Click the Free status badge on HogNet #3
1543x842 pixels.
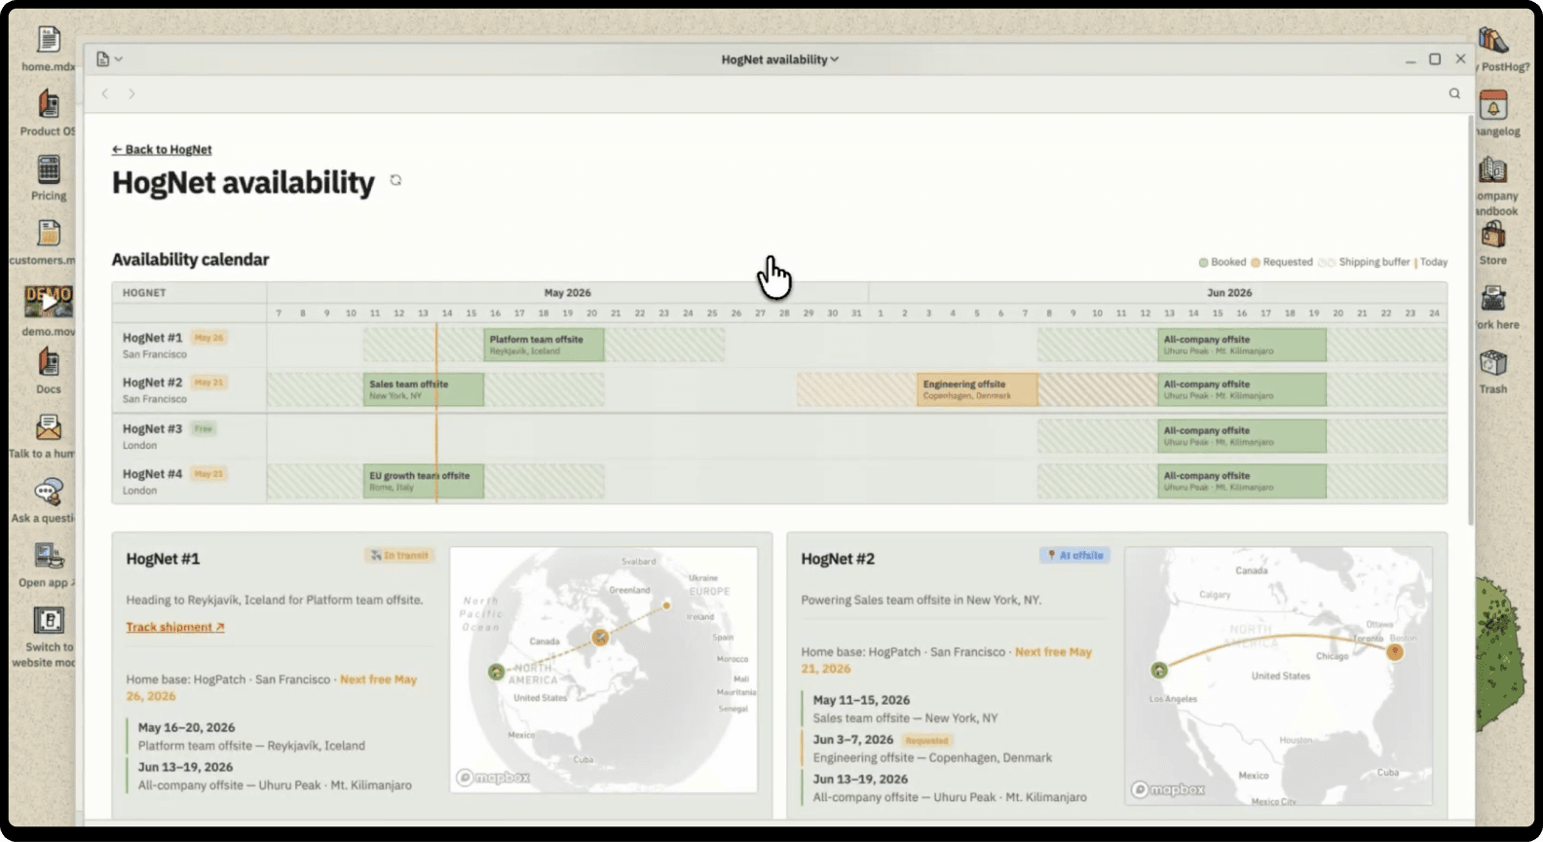point(203,428)
